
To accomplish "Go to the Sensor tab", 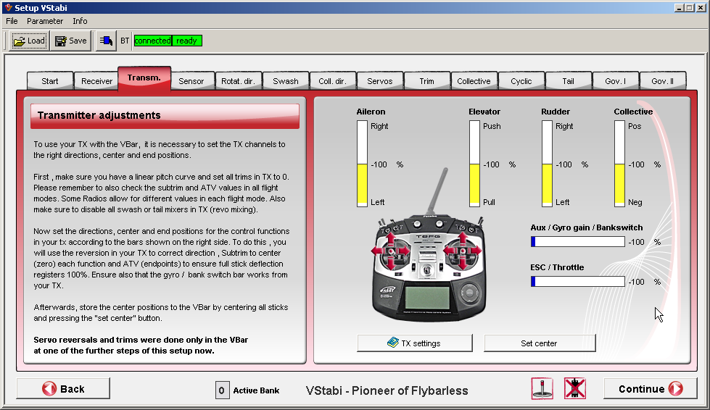I will click(x=191, y=81).
